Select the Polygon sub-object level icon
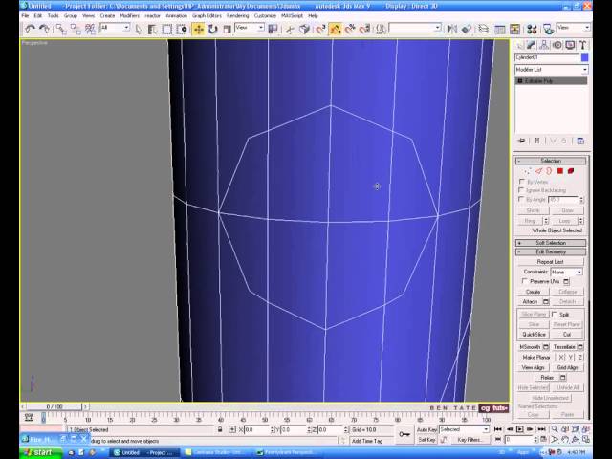Image resolution: width=612 pixels, height=459 pixels. (561, 171)
